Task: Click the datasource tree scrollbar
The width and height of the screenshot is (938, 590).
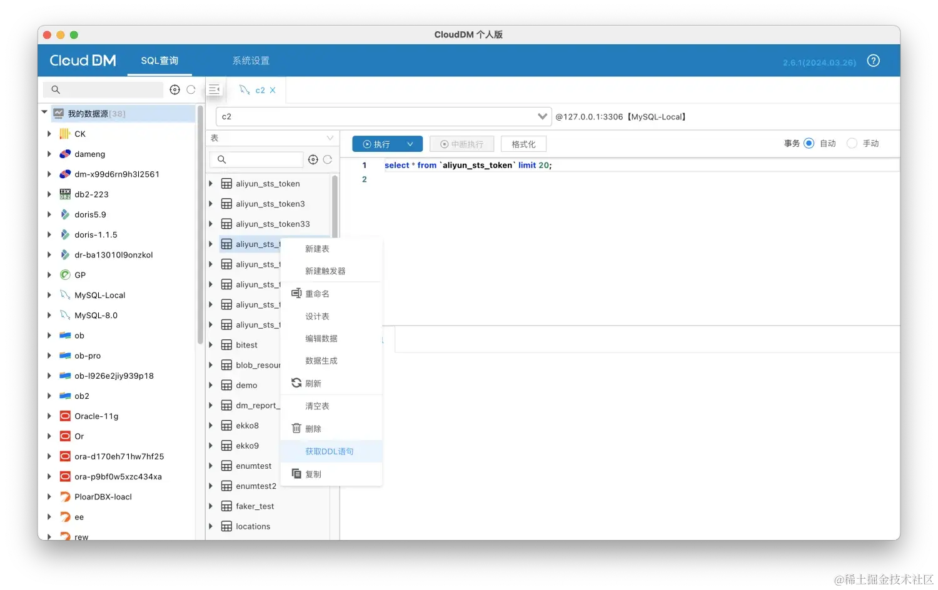Action: pos(200,225)
